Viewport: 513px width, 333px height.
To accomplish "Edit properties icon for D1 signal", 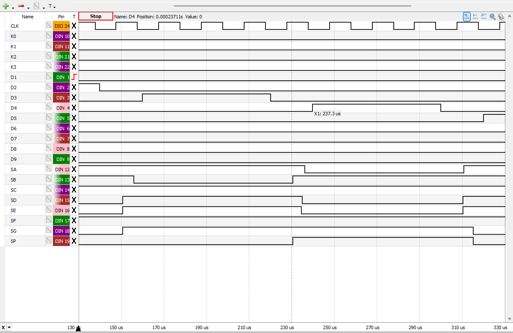I will (x=49, y=77).
